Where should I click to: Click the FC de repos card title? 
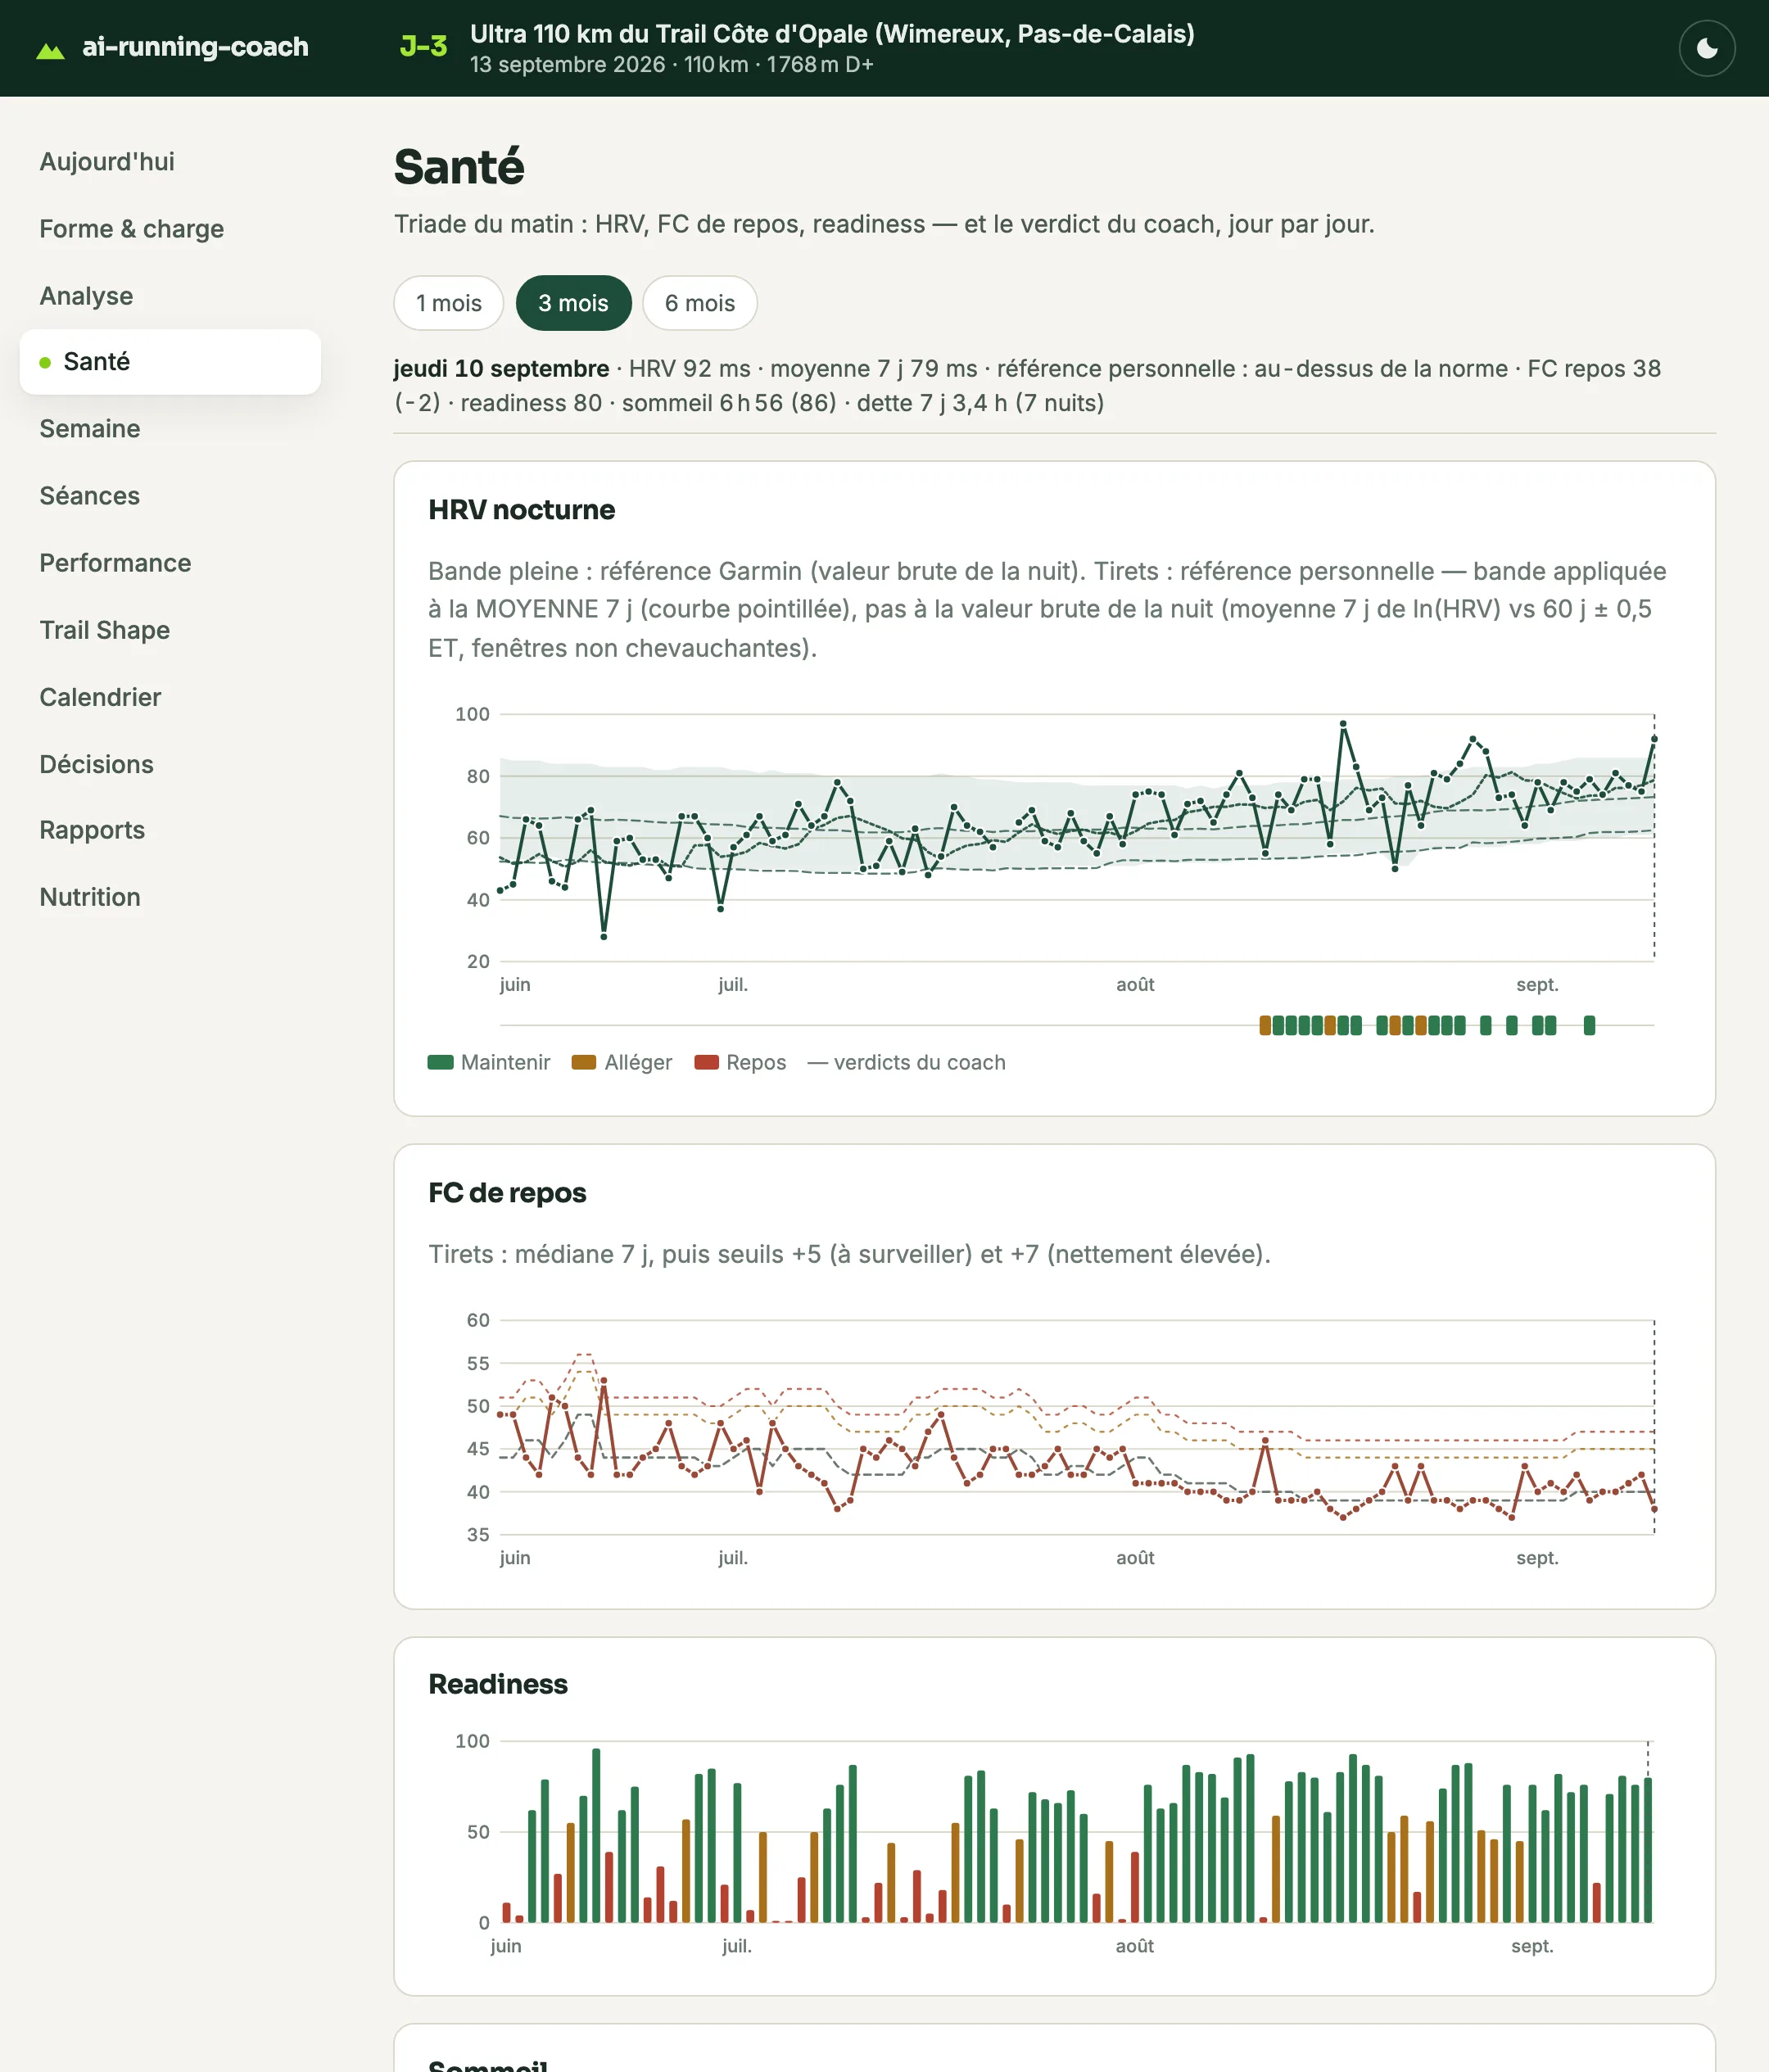click(x=507, y=1193)
